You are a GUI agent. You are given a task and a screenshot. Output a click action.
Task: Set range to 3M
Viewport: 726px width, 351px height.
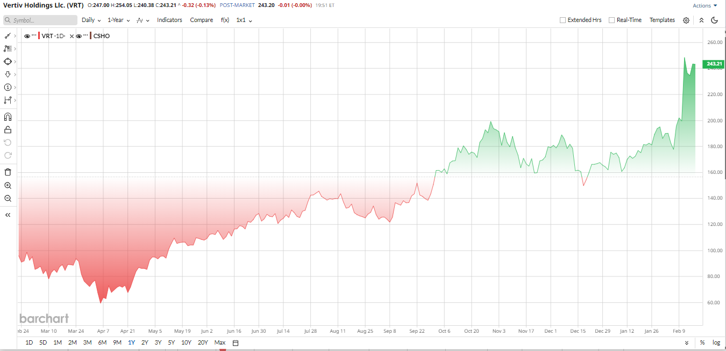(x=87, y=342)
